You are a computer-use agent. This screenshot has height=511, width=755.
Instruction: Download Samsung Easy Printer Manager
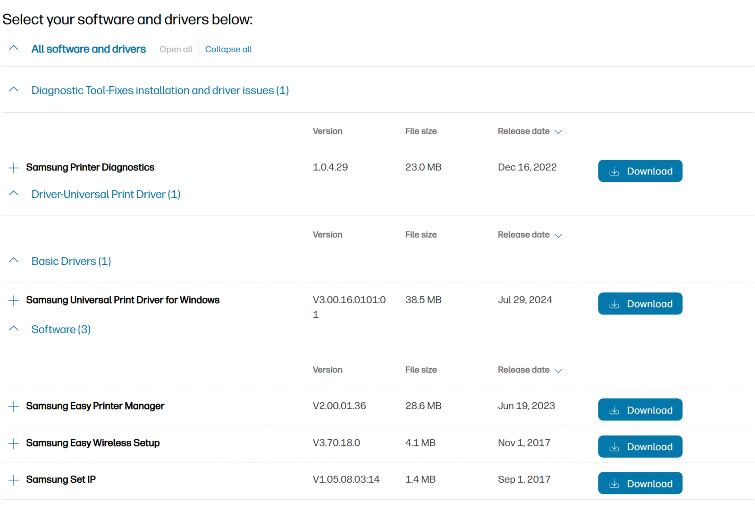[x=640, y=410]
